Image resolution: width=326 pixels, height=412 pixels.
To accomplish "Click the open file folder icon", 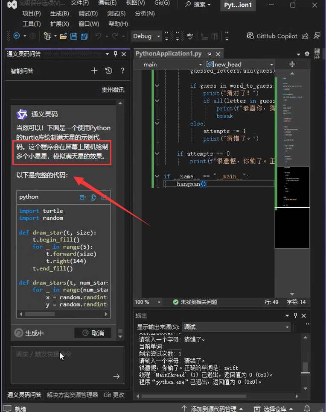I will pos(63,36).
